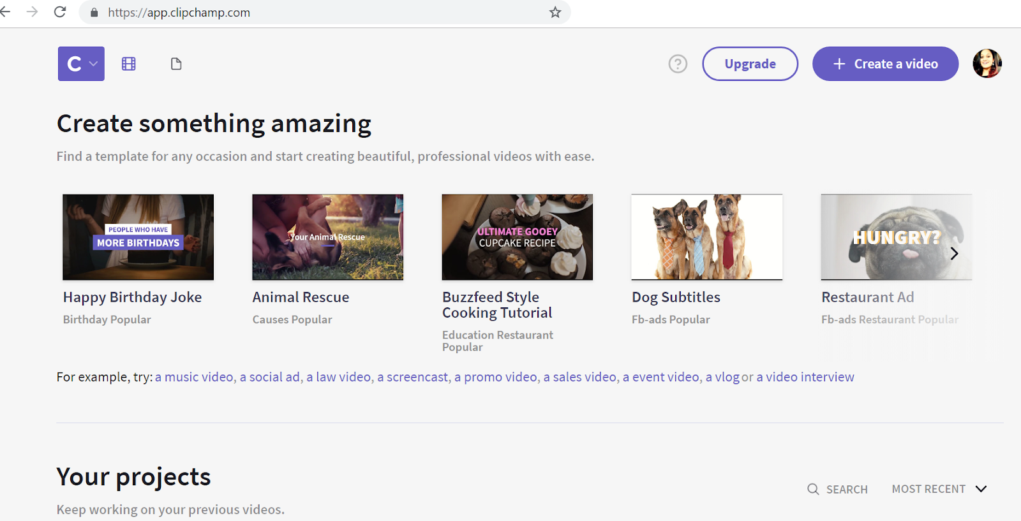Show next templates with the right chevron

[x=955, y=253]
